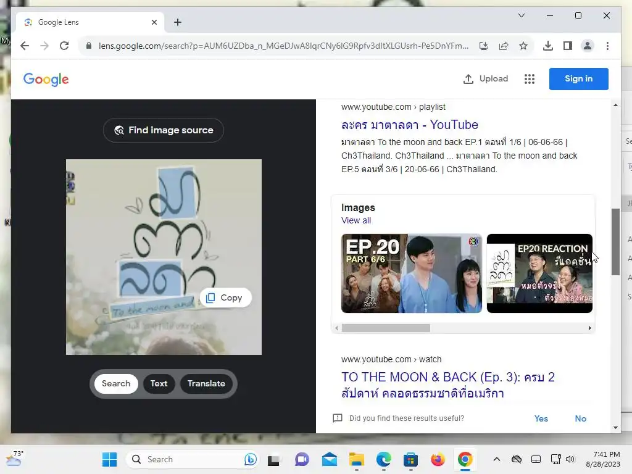
Task: Click the taskbar Search box
Action: [x=192, y=459]
